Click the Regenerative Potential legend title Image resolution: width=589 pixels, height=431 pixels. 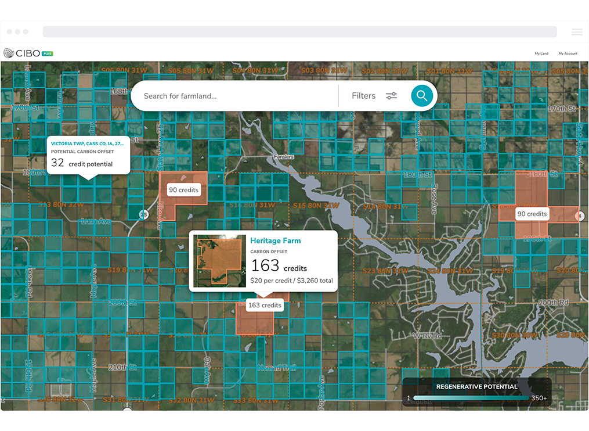pyautogui.click(x=476, y=387)
